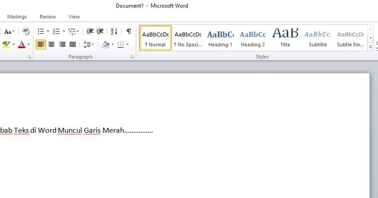
Task: Open the Change Case (Aa) button
Action: click(x=9, y=31)
